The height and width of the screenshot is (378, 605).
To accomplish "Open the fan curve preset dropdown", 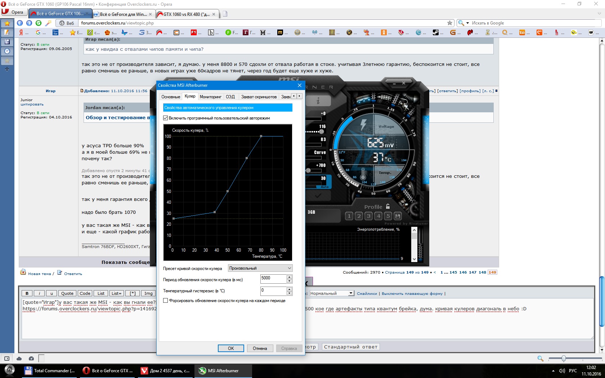I will [x=260, y=268].
